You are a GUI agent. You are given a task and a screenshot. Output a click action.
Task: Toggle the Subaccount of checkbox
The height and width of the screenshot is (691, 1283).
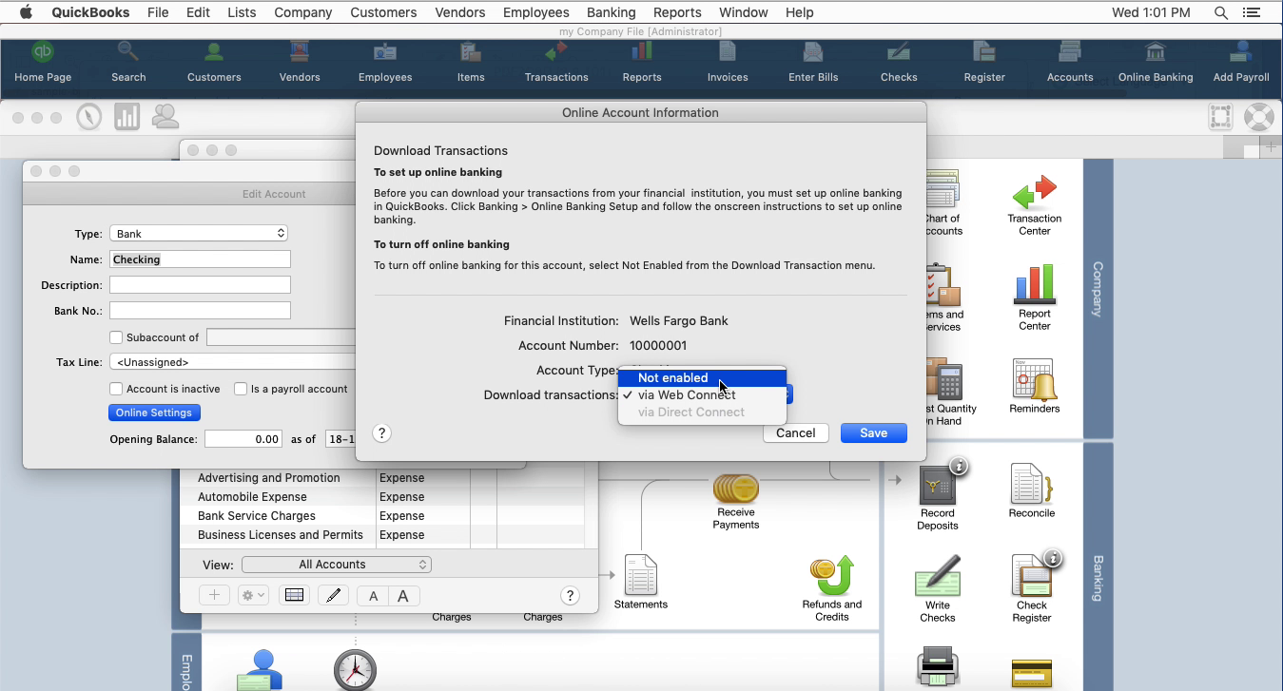116,337
